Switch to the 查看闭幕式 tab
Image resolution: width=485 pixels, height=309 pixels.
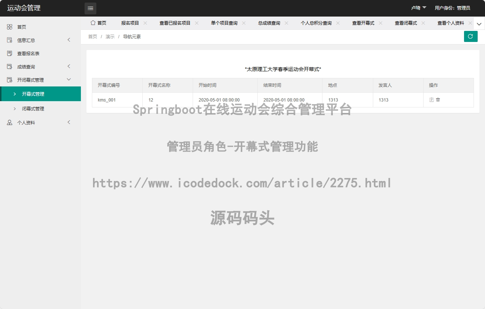(x=406, y=23)
